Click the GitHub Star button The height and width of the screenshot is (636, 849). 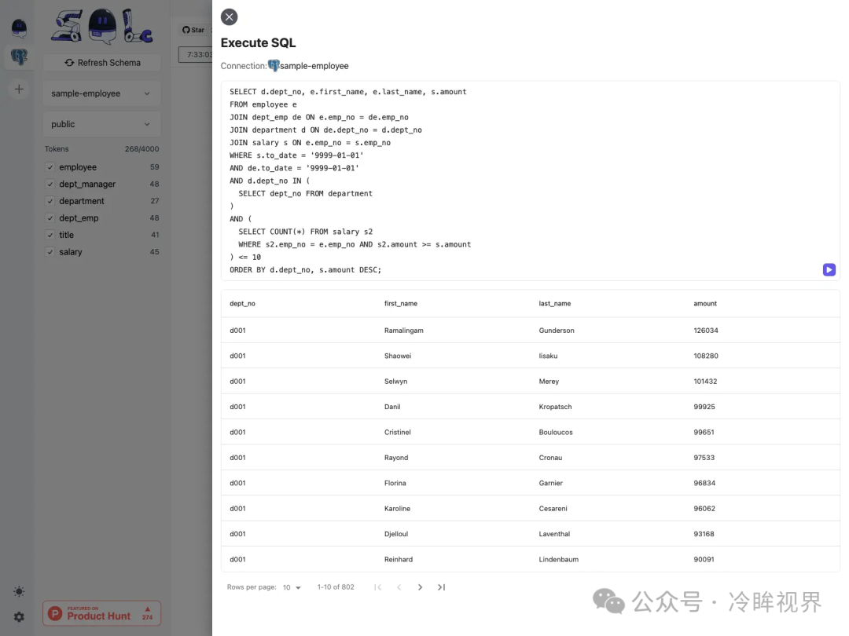[194, 30]
